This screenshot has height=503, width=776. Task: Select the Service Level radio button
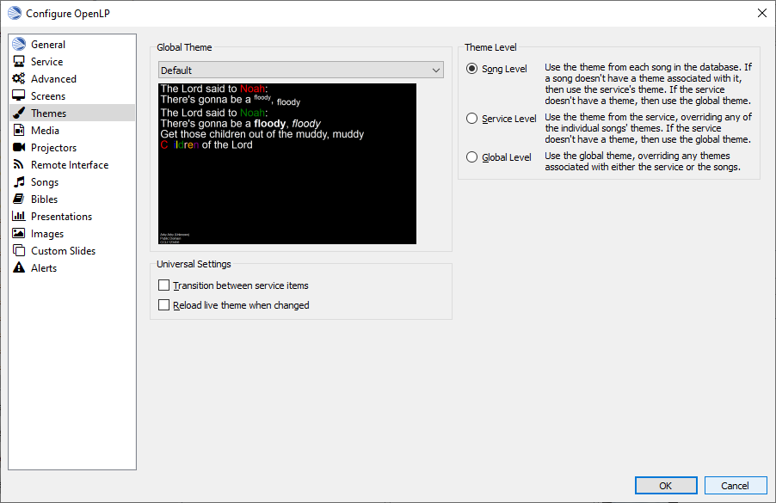click(x=472, y=118)
